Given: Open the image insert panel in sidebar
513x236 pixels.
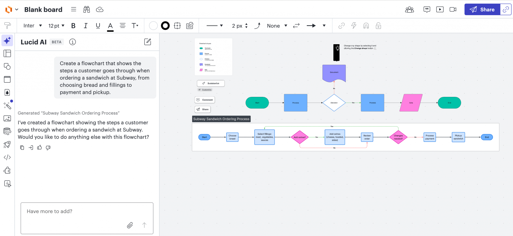Looking at the screenshot, I should coord(7,118).
